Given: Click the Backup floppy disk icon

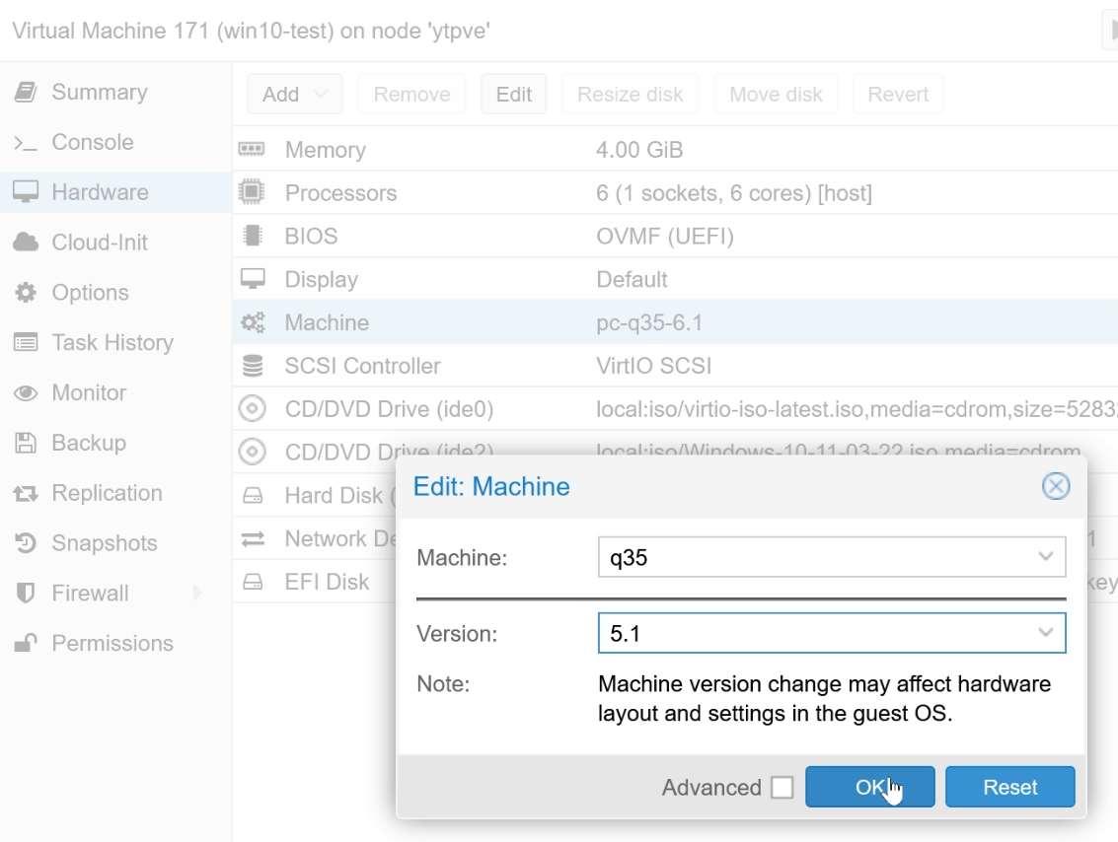Looking at the screenshot, I should (x=26, y=444).
